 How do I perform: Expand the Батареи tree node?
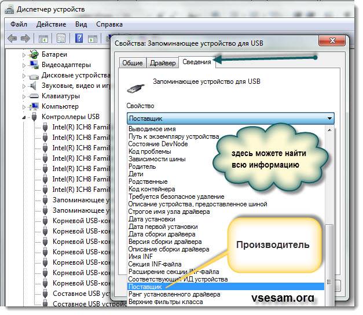coord(24,55)
